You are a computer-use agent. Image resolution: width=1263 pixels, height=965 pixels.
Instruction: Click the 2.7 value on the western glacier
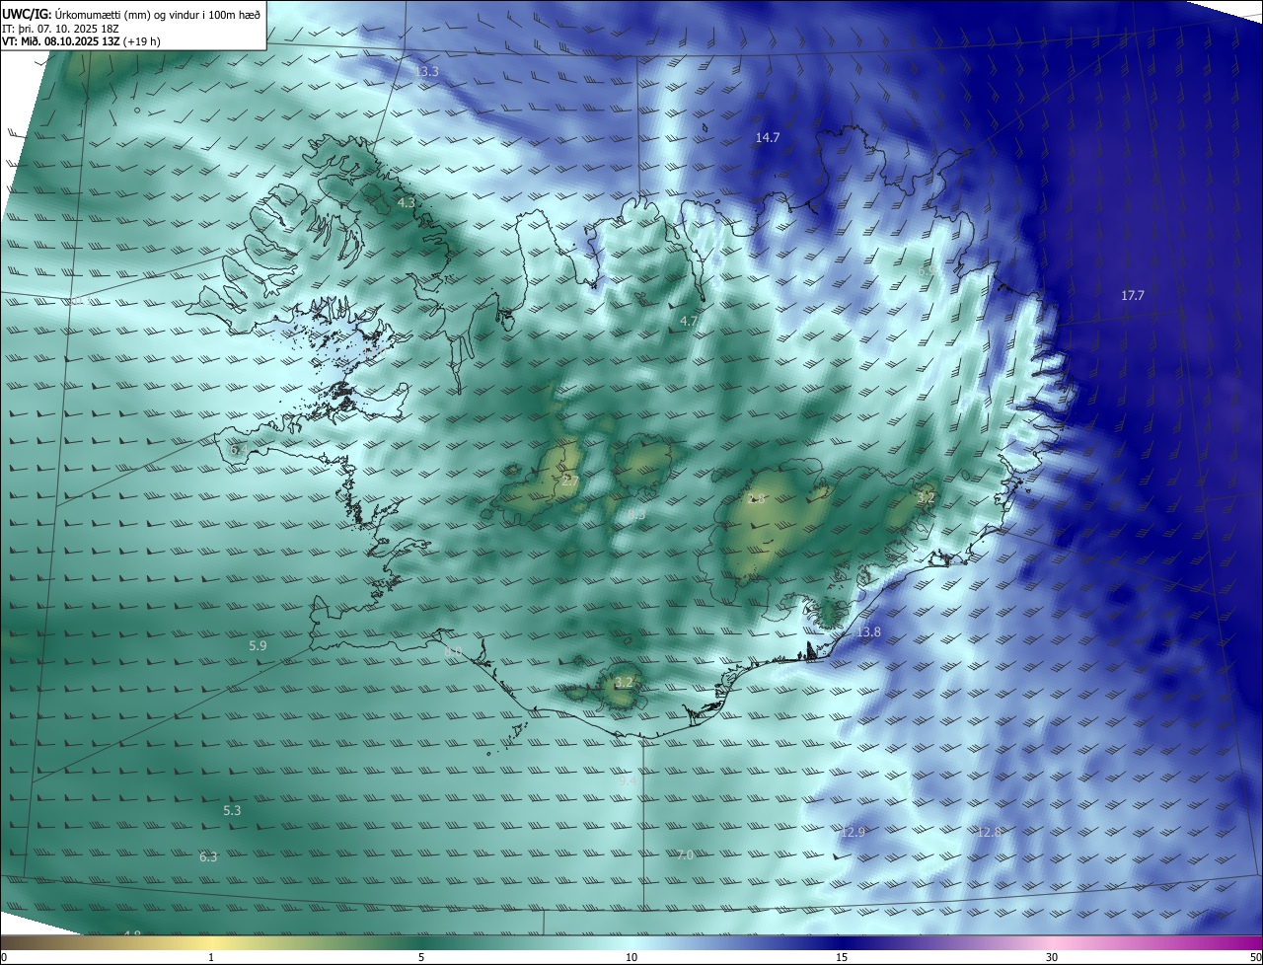[x=570, y=481]
